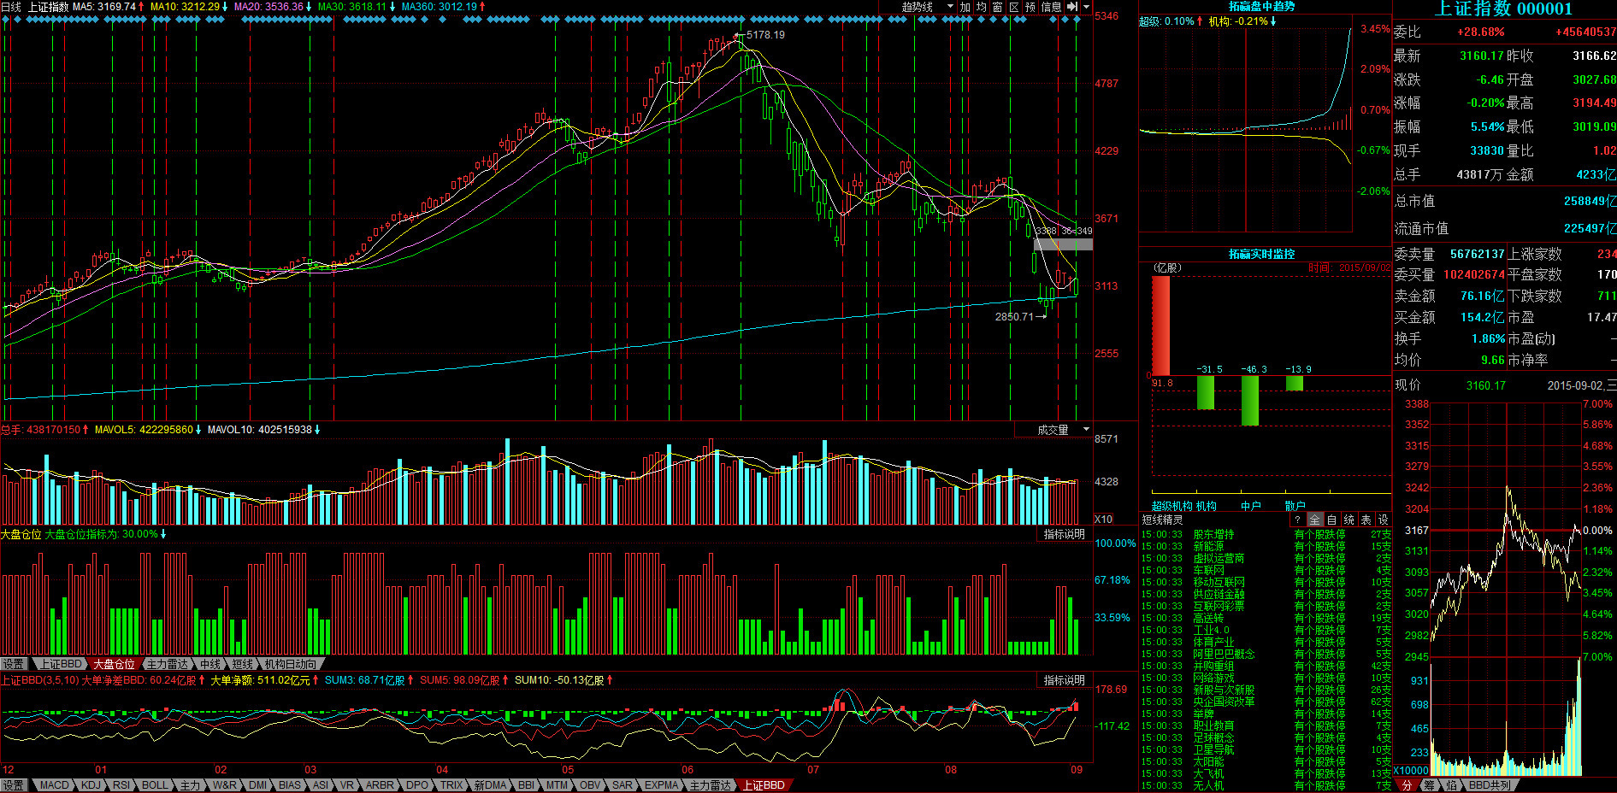This screenshot has width=1617, height=793.
Task: Click 指标说明 in the 大盘仓位 panel
Action: [x=1064, y=534]
